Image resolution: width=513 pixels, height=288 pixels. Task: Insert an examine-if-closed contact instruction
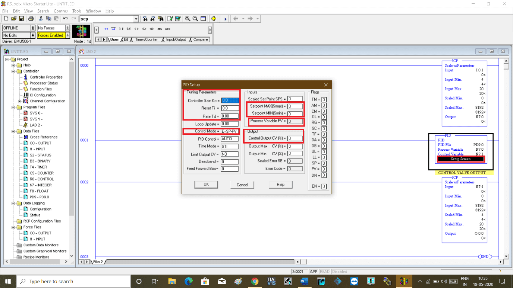pos(121,29)
